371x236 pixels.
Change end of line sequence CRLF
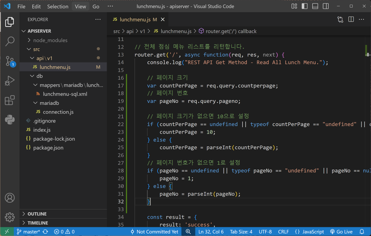[283, 232]
